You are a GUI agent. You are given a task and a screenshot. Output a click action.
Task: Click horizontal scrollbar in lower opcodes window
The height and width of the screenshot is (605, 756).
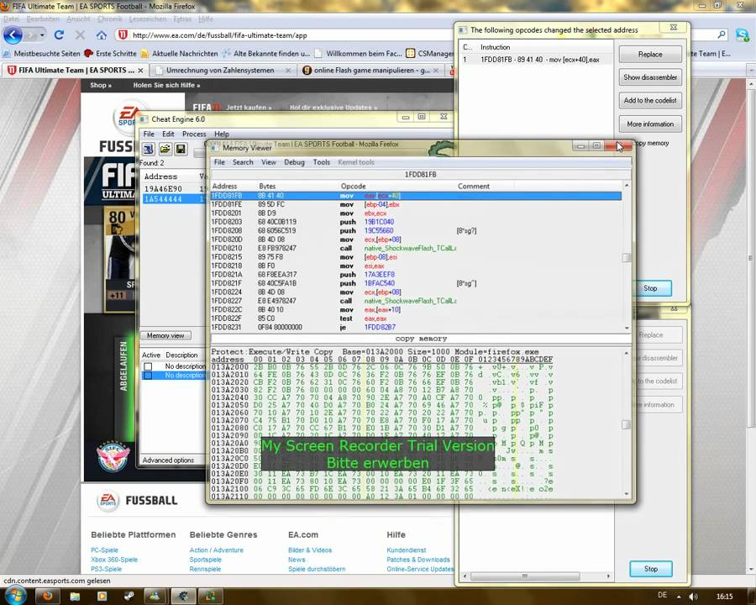(x=525, y=576)
